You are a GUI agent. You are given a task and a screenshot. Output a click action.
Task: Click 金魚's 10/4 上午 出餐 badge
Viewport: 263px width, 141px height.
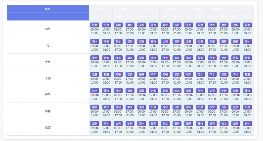[212, 58]
